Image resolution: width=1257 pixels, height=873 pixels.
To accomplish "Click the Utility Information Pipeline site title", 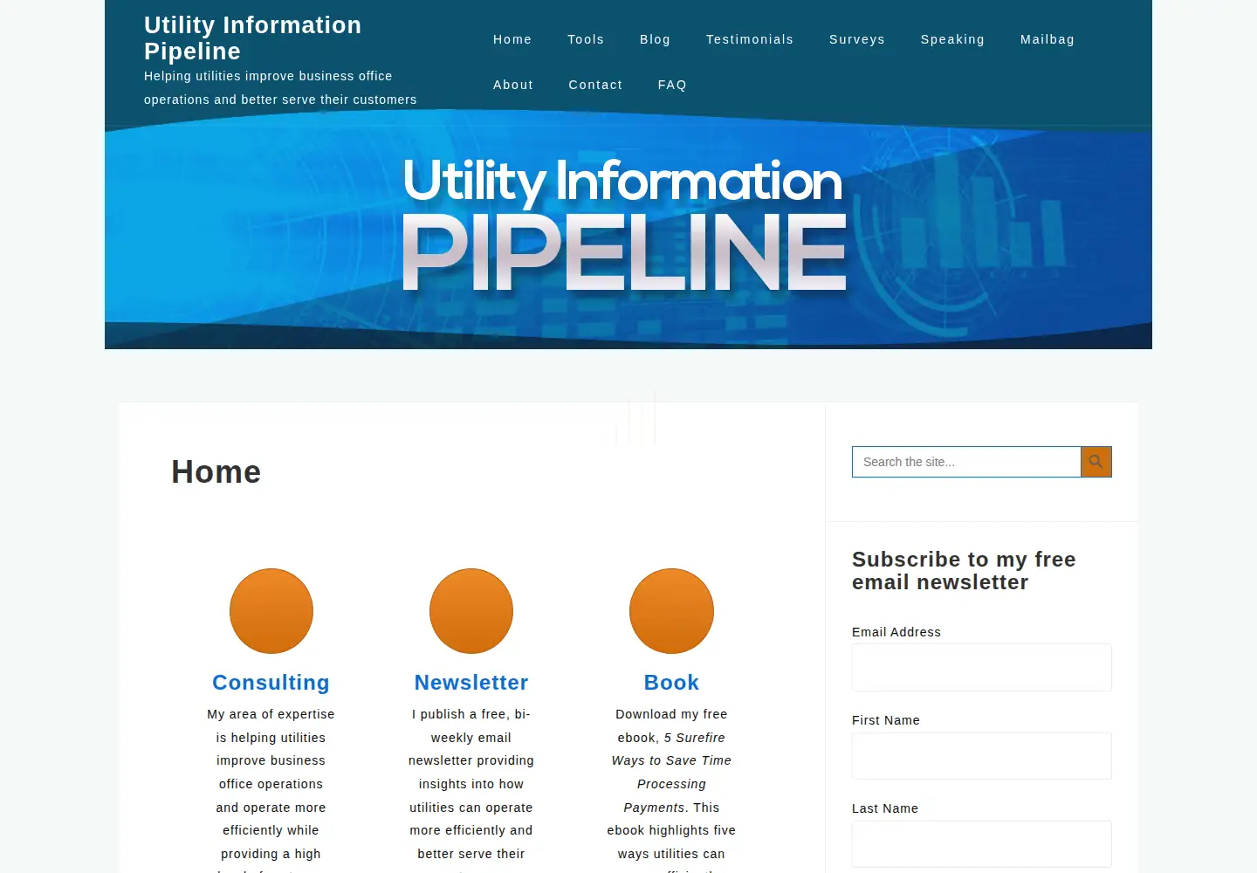I will click(252, 38).
